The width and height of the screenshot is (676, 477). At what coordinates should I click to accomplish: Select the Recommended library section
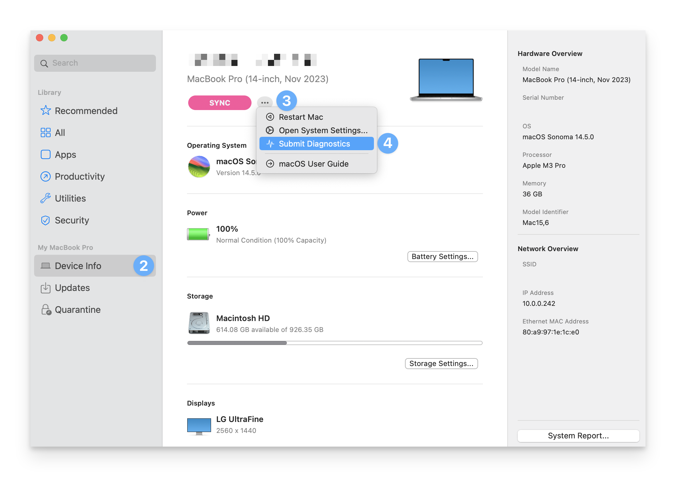(86, 110)
